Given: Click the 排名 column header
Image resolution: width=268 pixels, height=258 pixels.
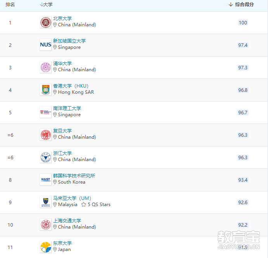Looking at the screenshot, I should (x=10, y=5).
